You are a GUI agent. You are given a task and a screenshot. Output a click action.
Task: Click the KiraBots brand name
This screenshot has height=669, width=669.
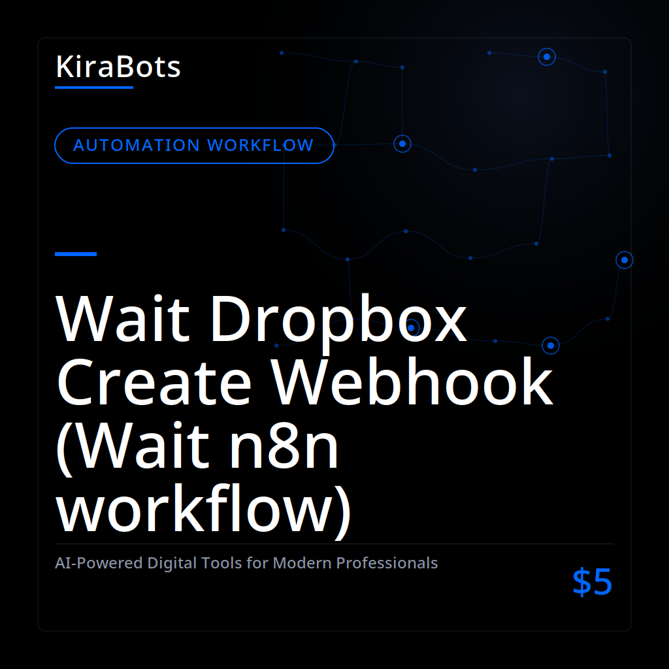pos(118,67)
